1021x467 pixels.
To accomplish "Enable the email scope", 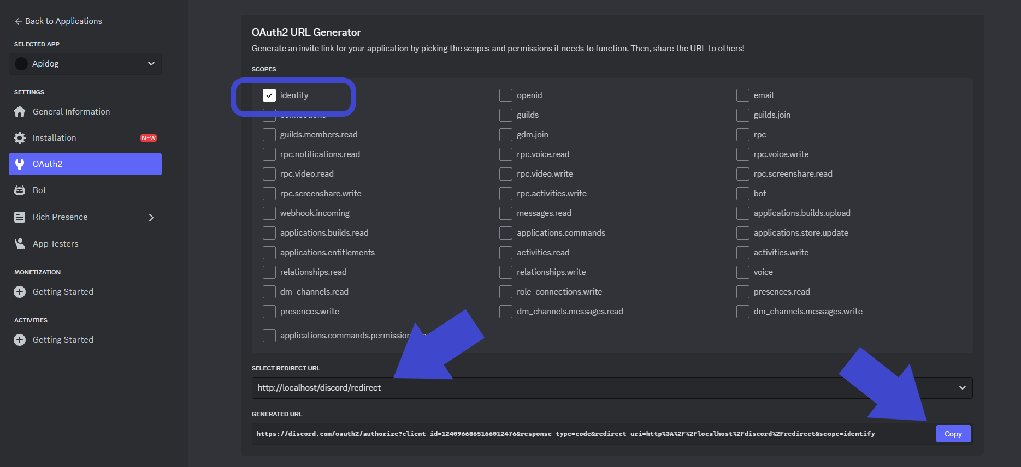I will (x=743, y=95).
